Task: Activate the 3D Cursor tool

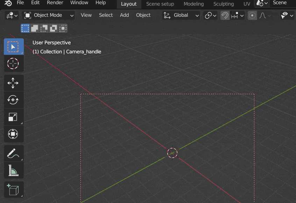Action: (x=14, y=63)
